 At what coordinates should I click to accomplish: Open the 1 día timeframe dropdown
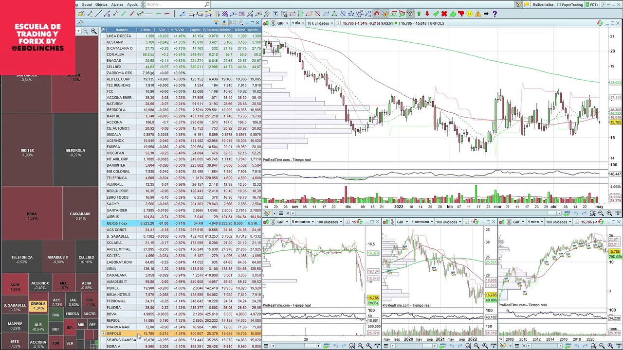(x=297, y=23)
